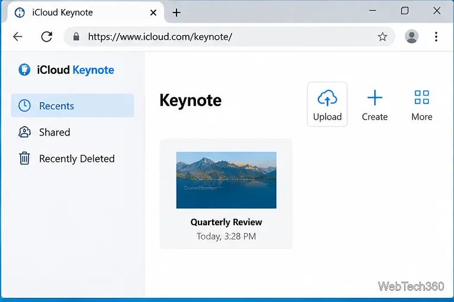The height and width of the screenshot is (302, 454).
Task: Click the iCloud Keynote logo icon
Action: coord(24,70)
